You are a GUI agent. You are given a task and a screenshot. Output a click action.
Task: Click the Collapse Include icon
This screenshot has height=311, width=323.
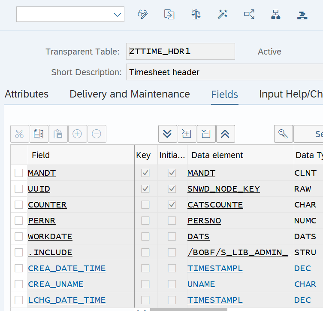pos(206,134)
